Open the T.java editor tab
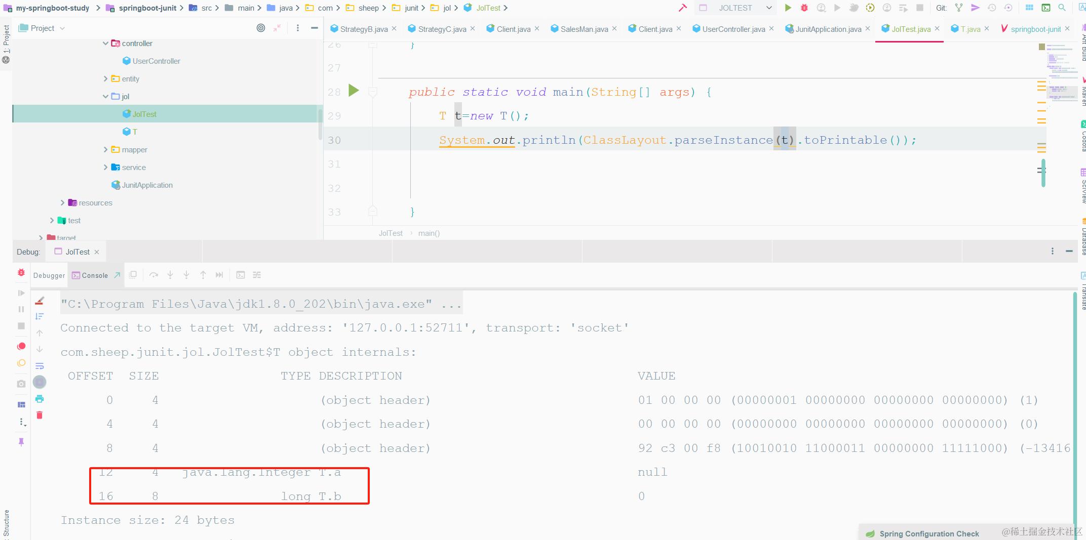The width and height of the screenshot is (1086, 540). point(970,29)
